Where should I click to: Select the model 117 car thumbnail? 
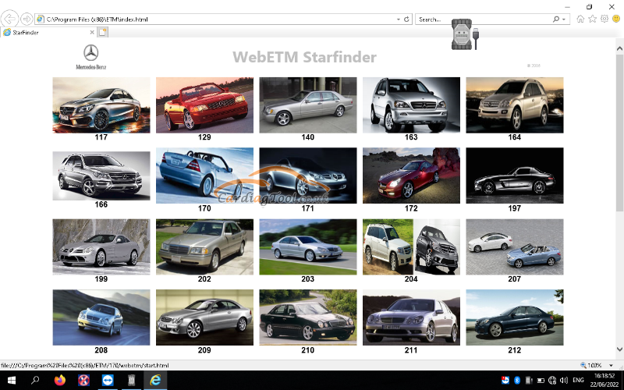101,105
